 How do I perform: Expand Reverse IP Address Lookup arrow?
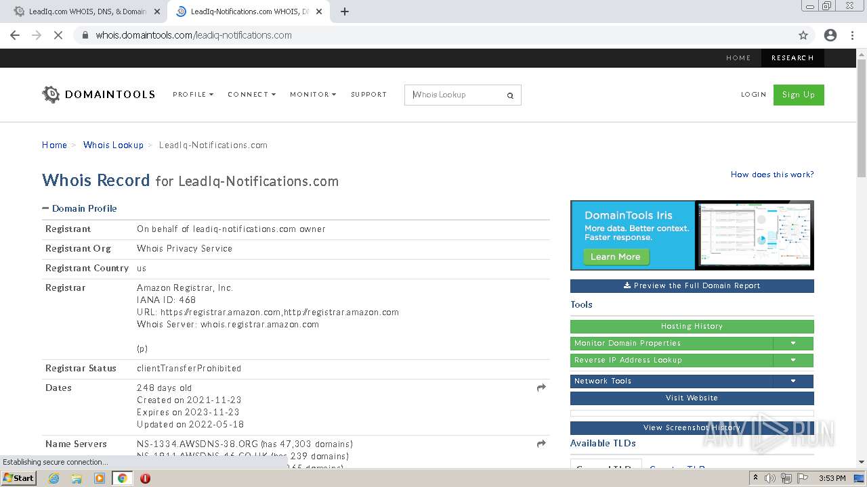point(793,360)
